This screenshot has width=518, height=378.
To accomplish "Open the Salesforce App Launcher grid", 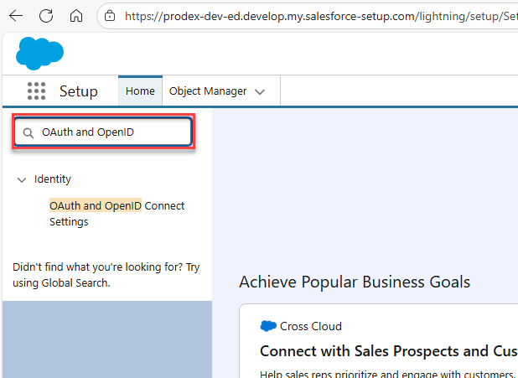I will click(x=36, y=91).
